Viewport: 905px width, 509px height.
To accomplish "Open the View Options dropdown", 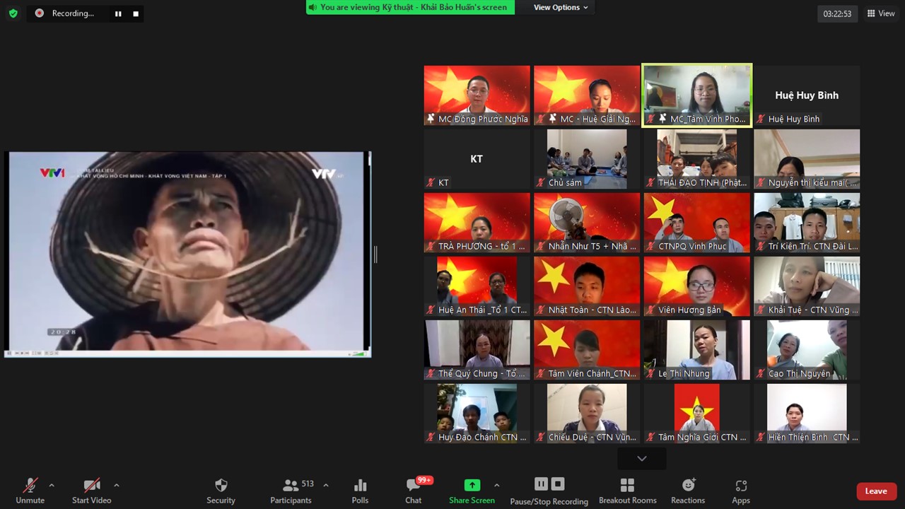I will click(561, 7).
